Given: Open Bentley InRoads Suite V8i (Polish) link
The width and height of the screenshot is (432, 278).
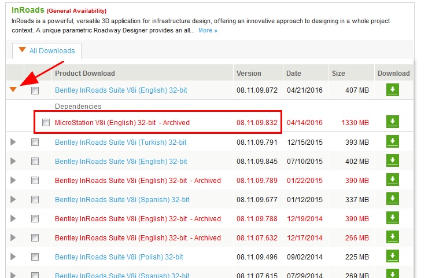Looking at the screenshot, I should [x=119, y=257].
